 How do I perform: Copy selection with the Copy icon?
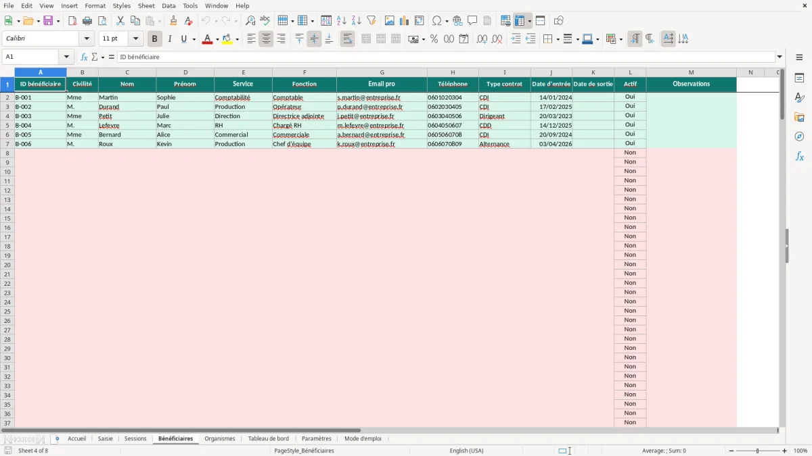pyautogui.click(x=135, y=21)
